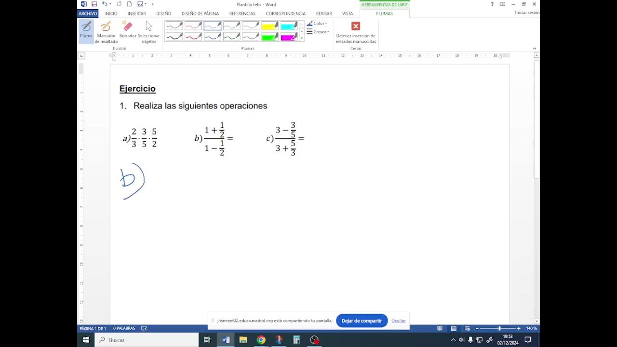Pick thick red pen in bottom row
617x347 pixels.
point(193,37)
